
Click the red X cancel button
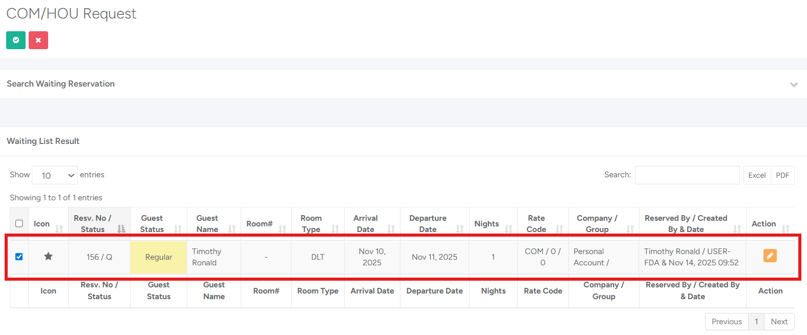(x=38, y=40)
